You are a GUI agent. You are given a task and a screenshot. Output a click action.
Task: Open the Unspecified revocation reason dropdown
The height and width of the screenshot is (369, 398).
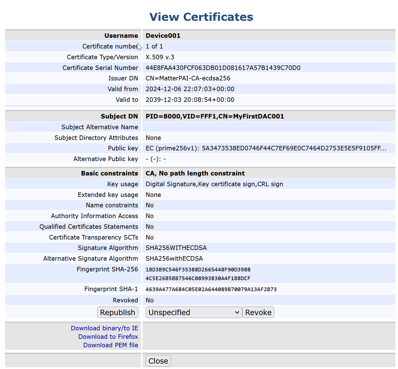coord(194,312)
